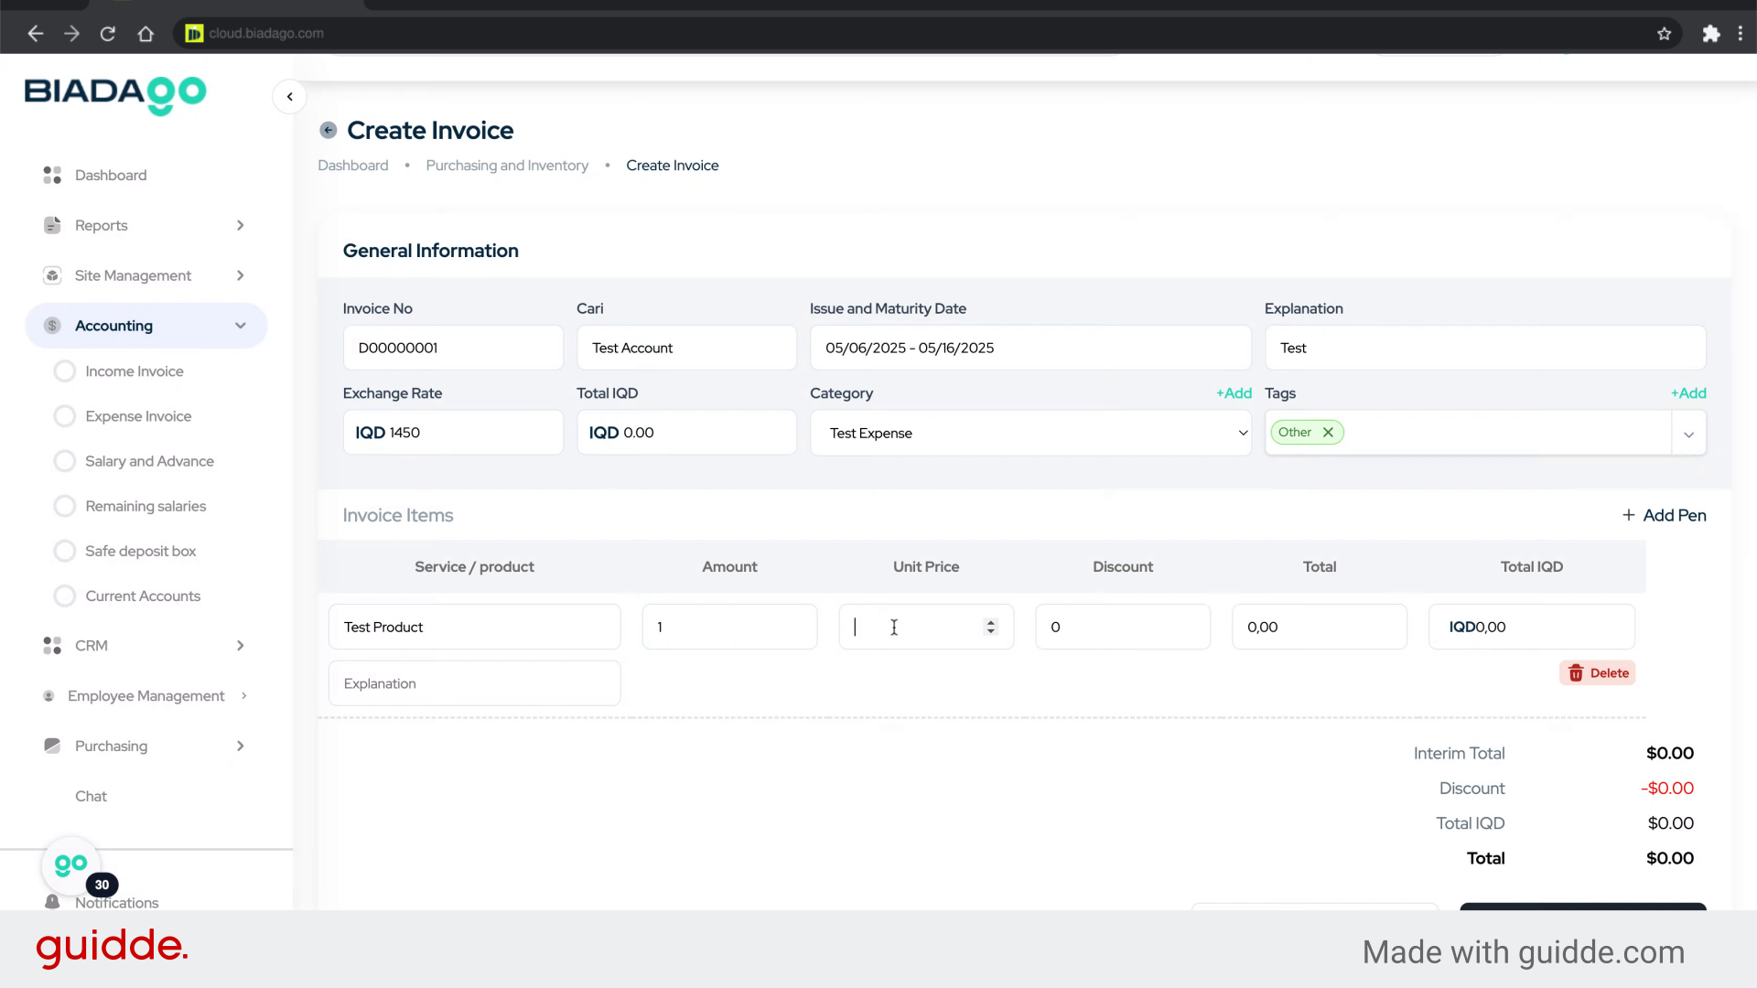Collapse the sidebar with the chevron button
Viewport: 1757px width, 988px height.
[x=289, y=97]
